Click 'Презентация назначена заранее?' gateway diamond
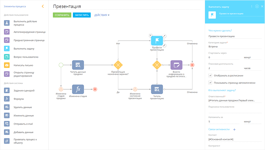This screenshot has width=265, height=150. point(118,65)
